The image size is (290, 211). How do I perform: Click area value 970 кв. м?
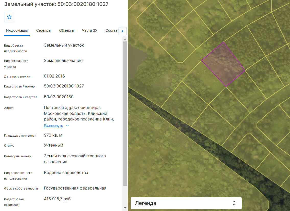click(x=53, y=135)
